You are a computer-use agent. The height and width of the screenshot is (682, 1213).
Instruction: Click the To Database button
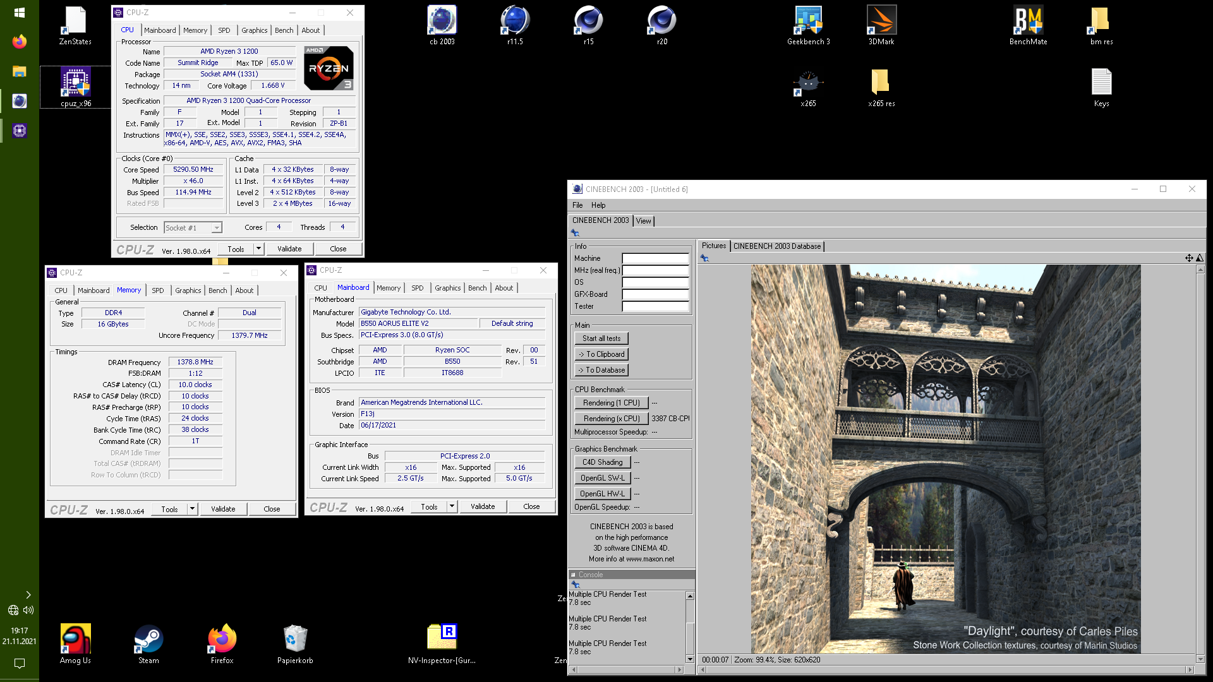601,370
